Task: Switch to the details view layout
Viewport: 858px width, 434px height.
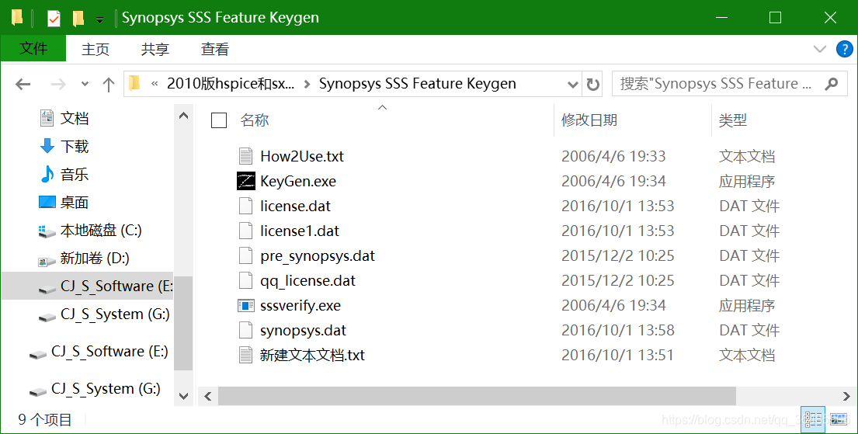Action: 812,420
